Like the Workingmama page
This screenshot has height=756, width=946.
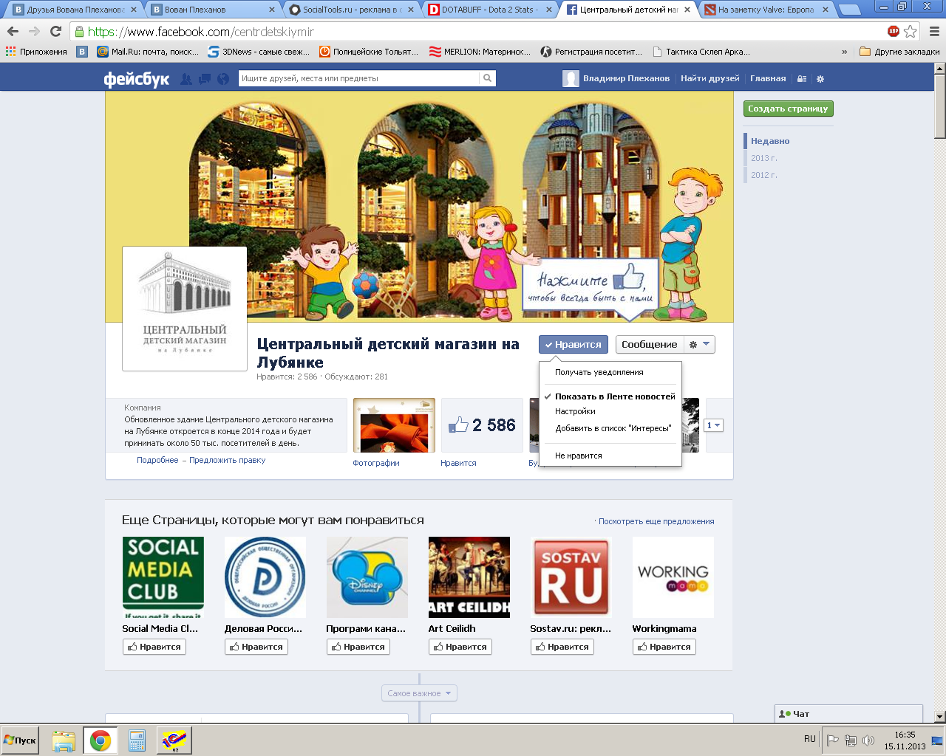[664, 647]
